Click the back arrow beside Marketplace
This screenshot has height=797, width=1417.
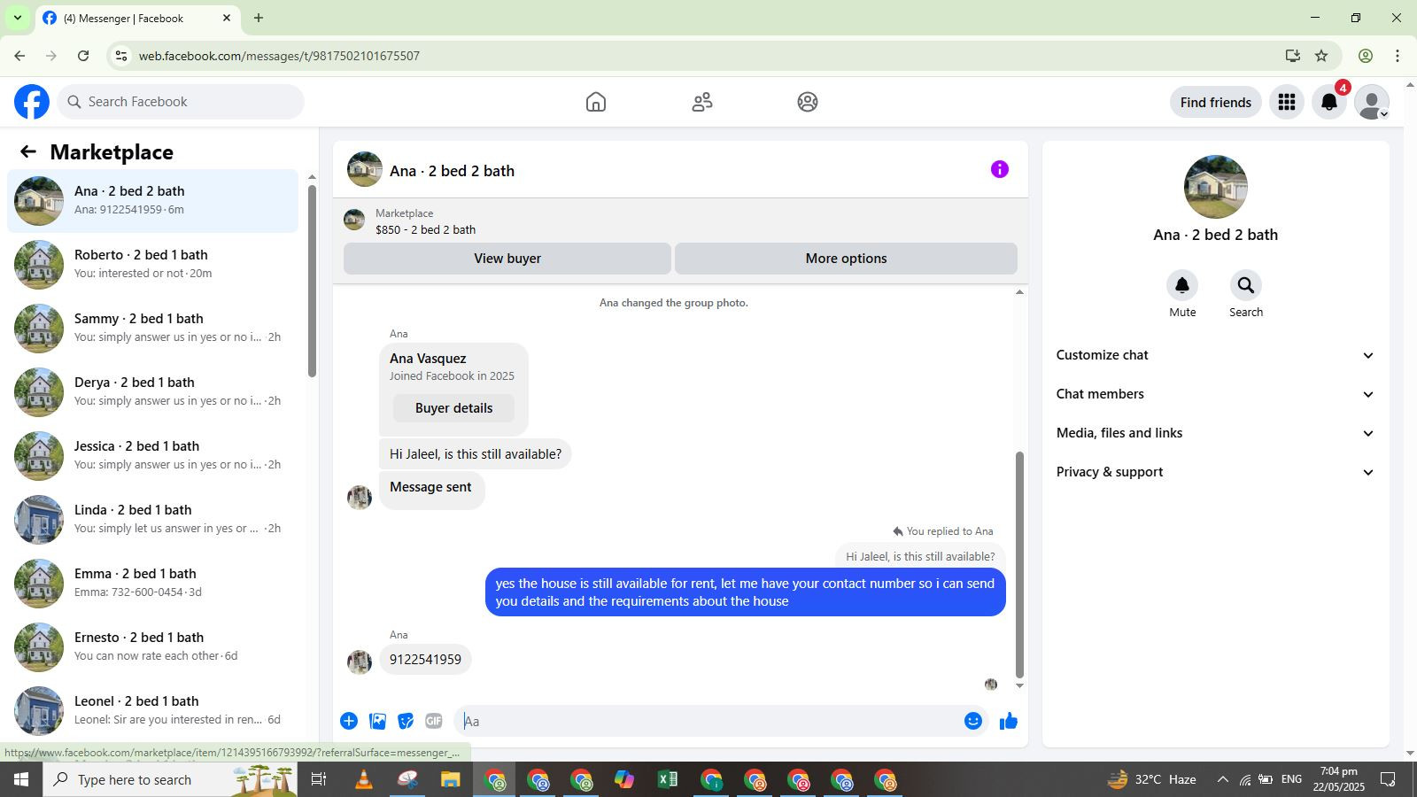click(28, 152)
